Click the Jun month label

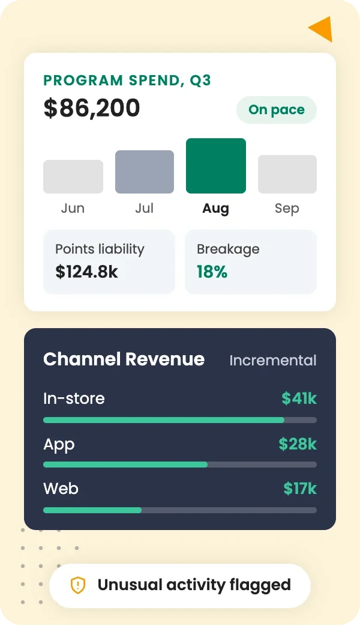pyautogui.click(x=73, y=208)
